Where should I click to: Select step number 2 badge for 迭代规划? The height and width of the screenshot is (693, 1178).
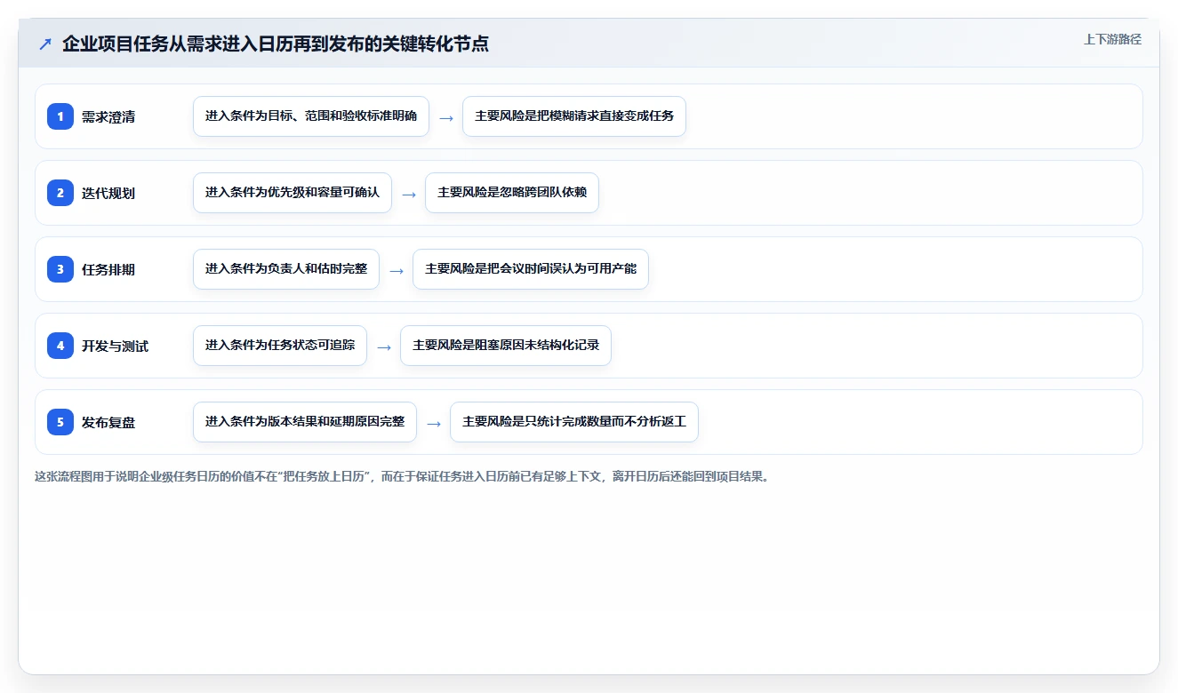coord(60,193)
